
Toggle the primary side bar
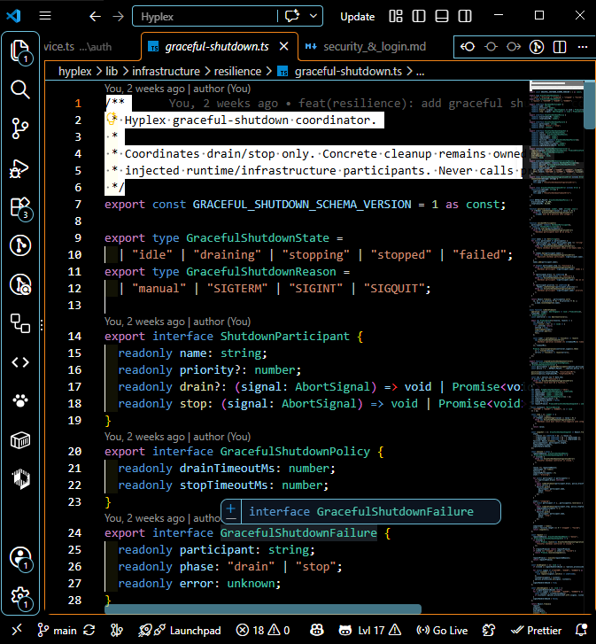pyautogui.click(x=419, y=16)
